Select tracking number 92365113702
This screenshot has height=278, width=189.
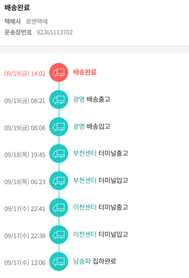[55, 32]
